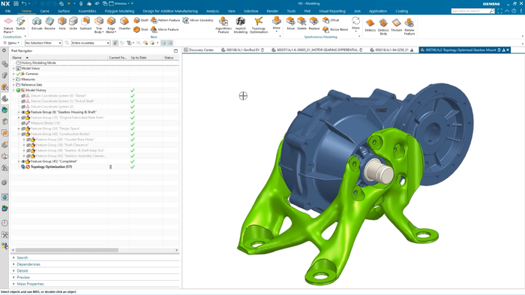The image size is (525, 295).
Task: Select the Thicken tool
Action: point(396,25)
